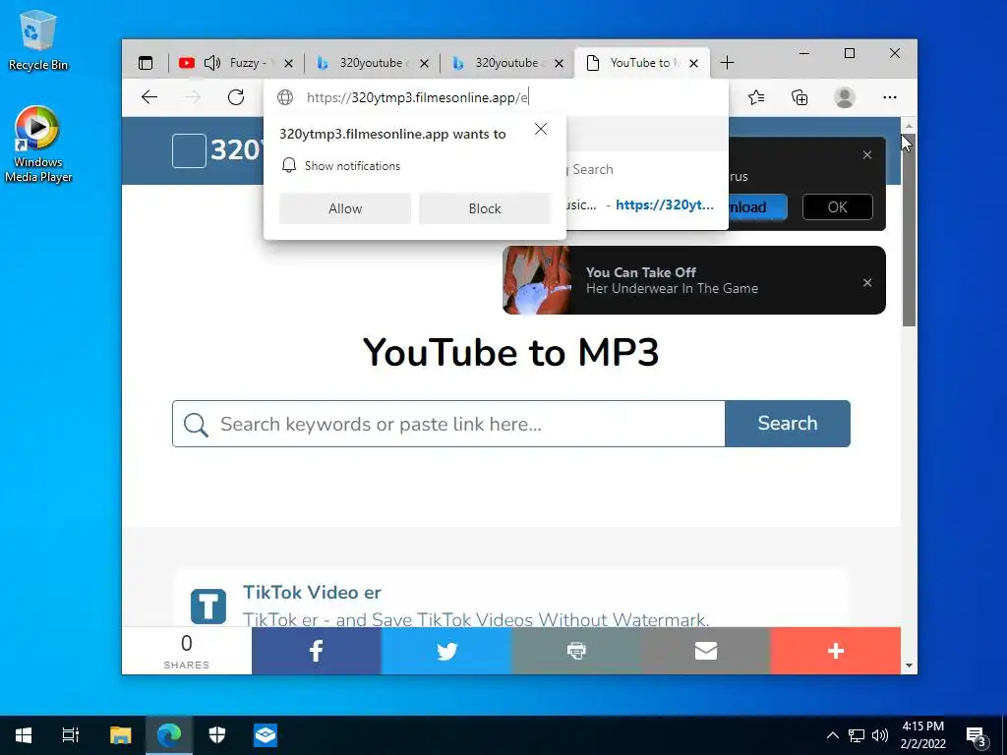The image size is (1007, 755).
Task: Block notifications for 320ytmp3 site
Action: [485, 208]
